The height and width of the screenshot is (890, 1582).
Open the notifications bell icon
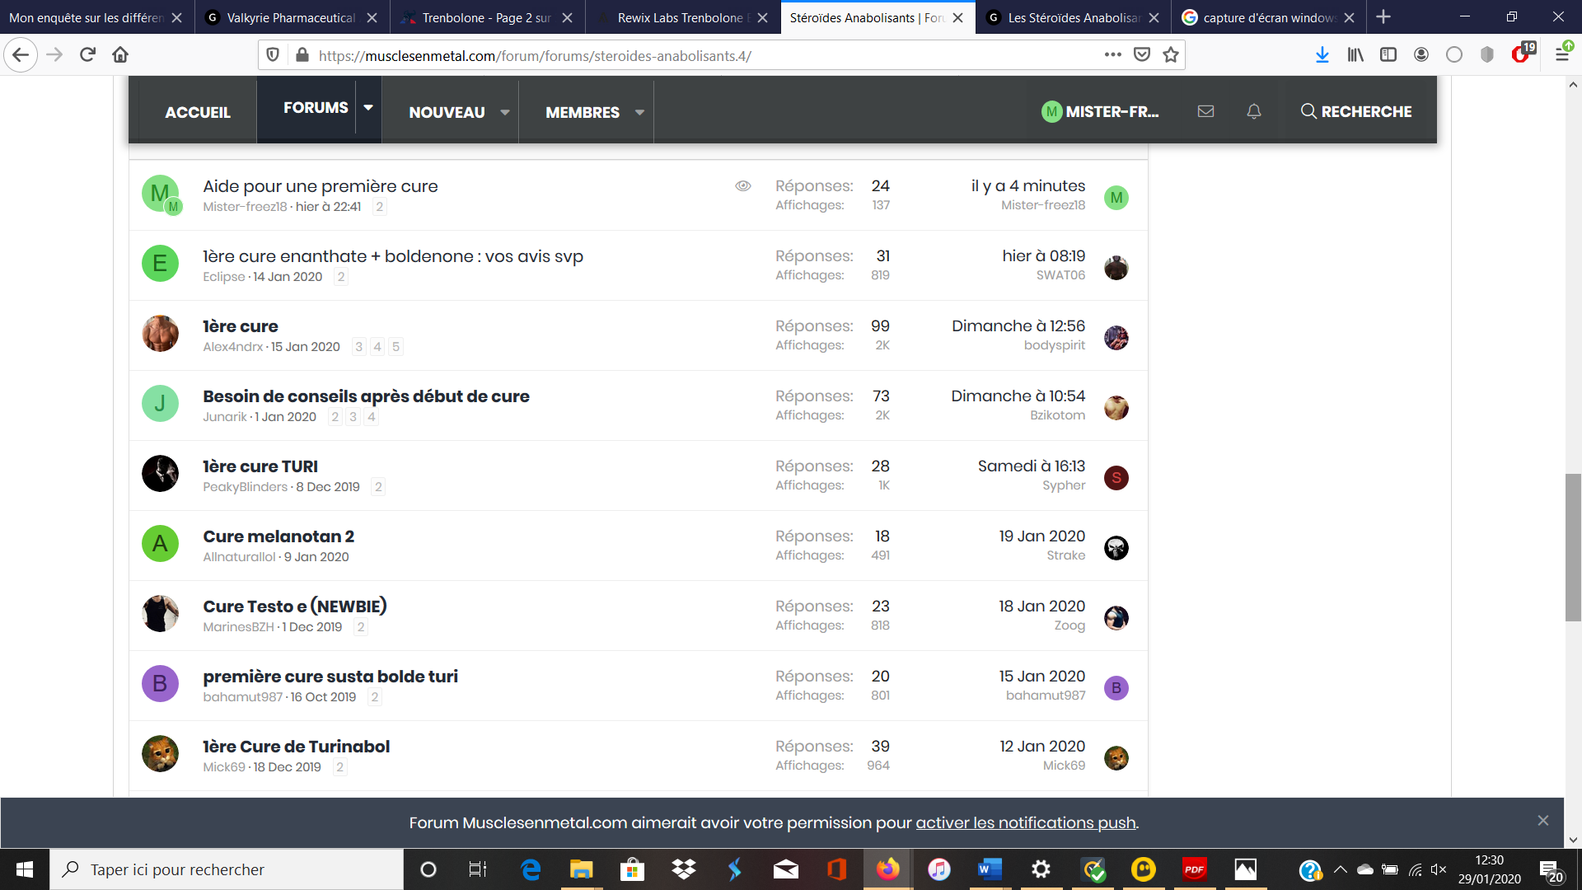[x=1253, y=111]
